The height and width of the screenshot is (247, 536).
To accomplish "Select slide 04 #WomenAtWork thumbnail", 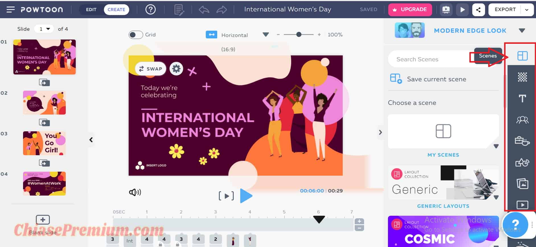I will pyautogui.click(x=44, y=183).
